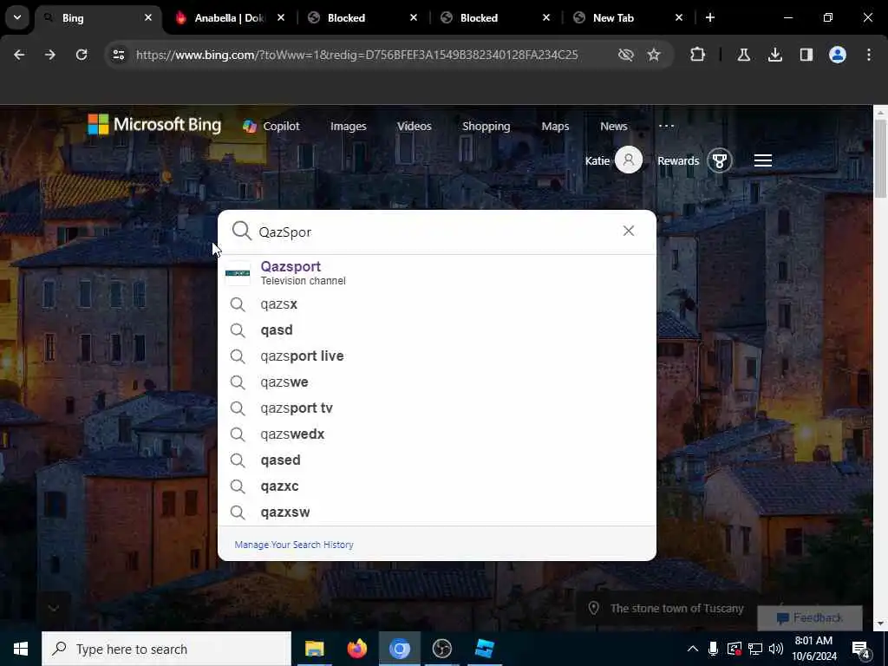
Task: Click the search magnifier in the Bing box
Action: coord(242,231)
